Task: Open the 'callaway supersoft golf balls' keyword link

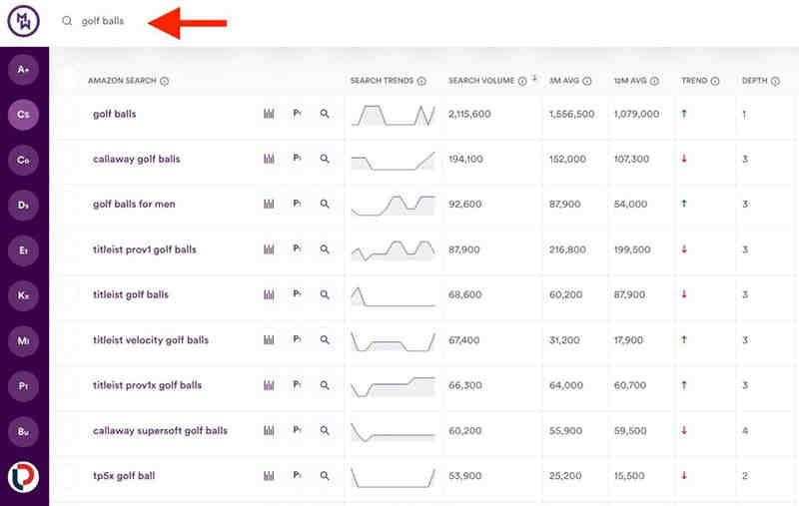Action: 160,431
